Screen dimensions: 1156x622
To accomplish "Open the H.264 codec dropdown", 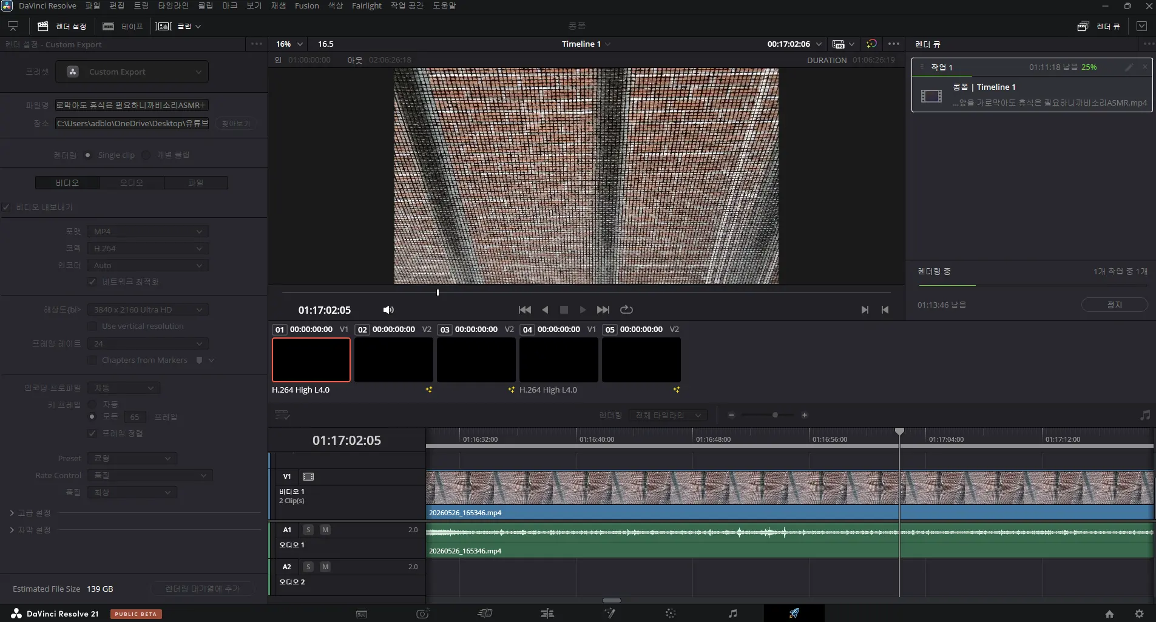I will tap(148, 248).
